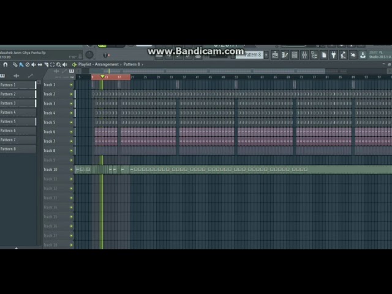Click the piano icon above Track 1 header
392x294 pixels.
[72, 71]
